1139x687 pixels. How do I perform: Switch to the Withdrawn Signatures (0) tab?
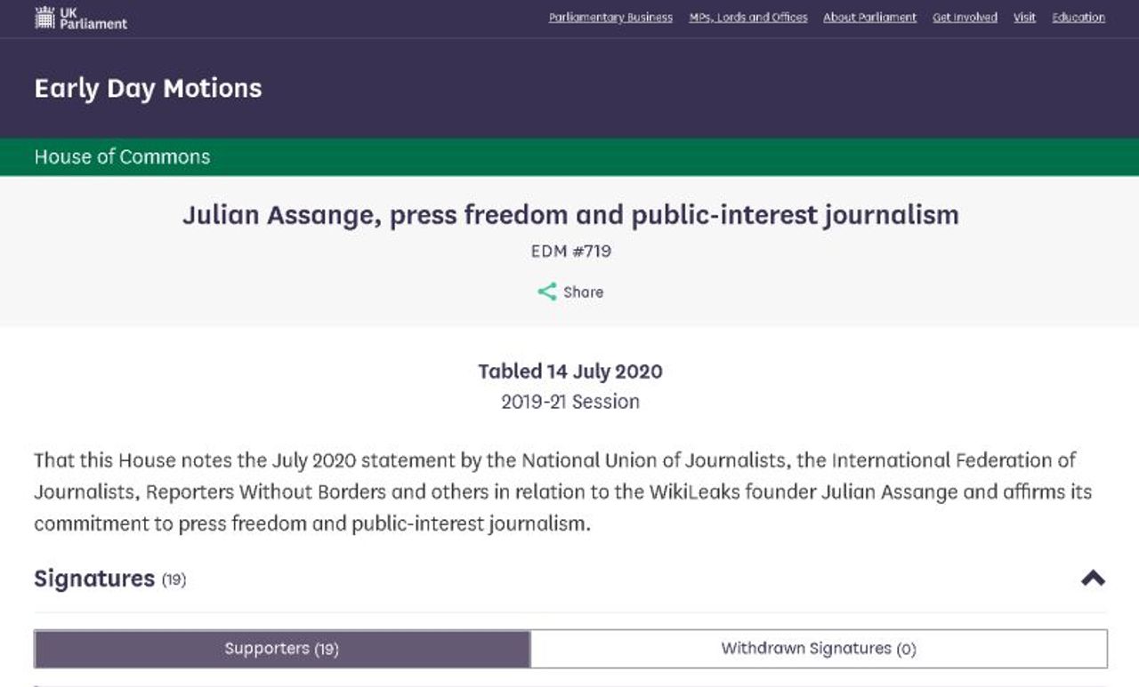tap(818, 649)
